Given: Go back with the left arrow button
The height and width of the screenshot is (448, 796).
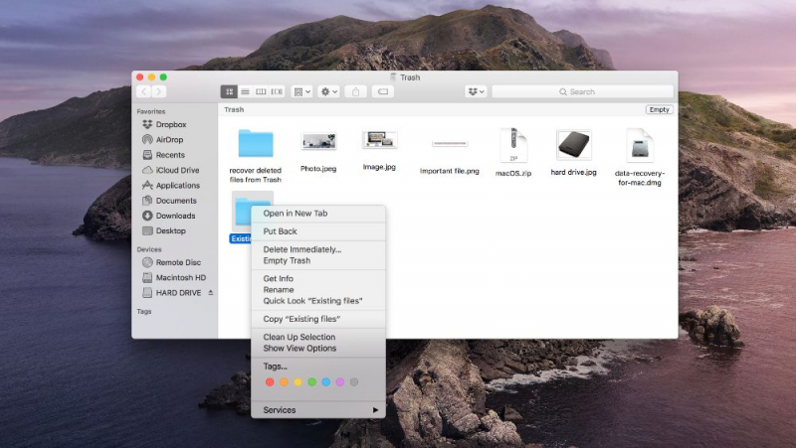Looking at the screenshot, I should [x=143, y=91].
